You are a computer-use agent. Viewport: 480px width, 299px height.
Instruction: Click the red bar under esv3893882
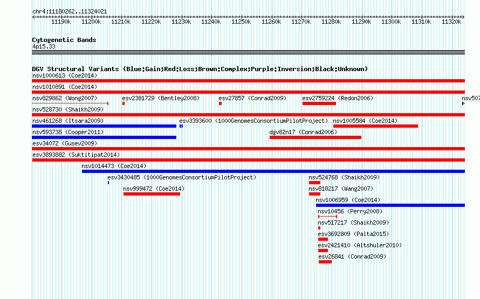point(248,160)
